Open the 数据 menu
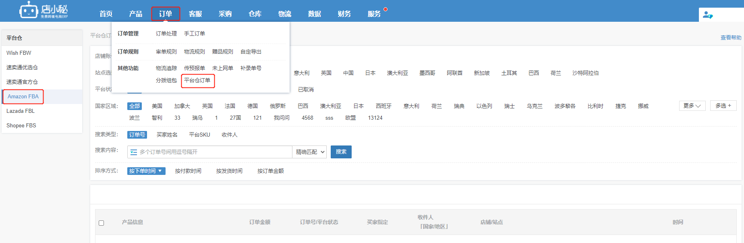Screen dimensions: 744x243 pos(315,14)
